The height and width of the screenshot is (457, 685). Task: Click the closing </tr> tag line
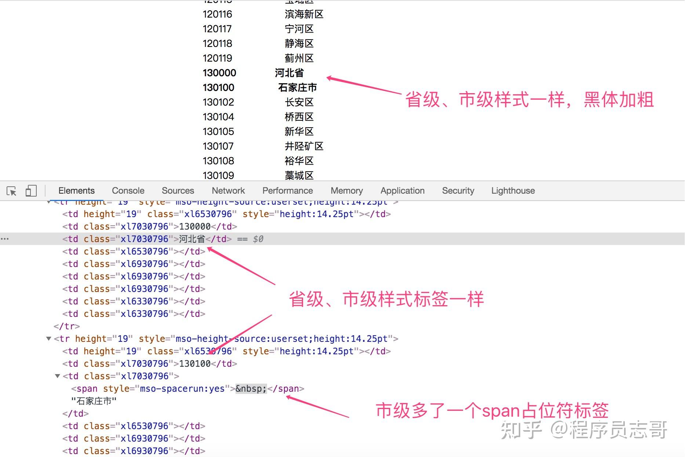tap(67, 326)
